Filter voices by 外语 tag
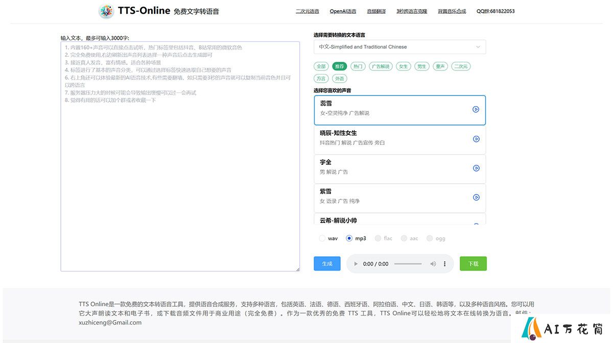The height and width of the screenshot is (343, 613). coord(339,79)
